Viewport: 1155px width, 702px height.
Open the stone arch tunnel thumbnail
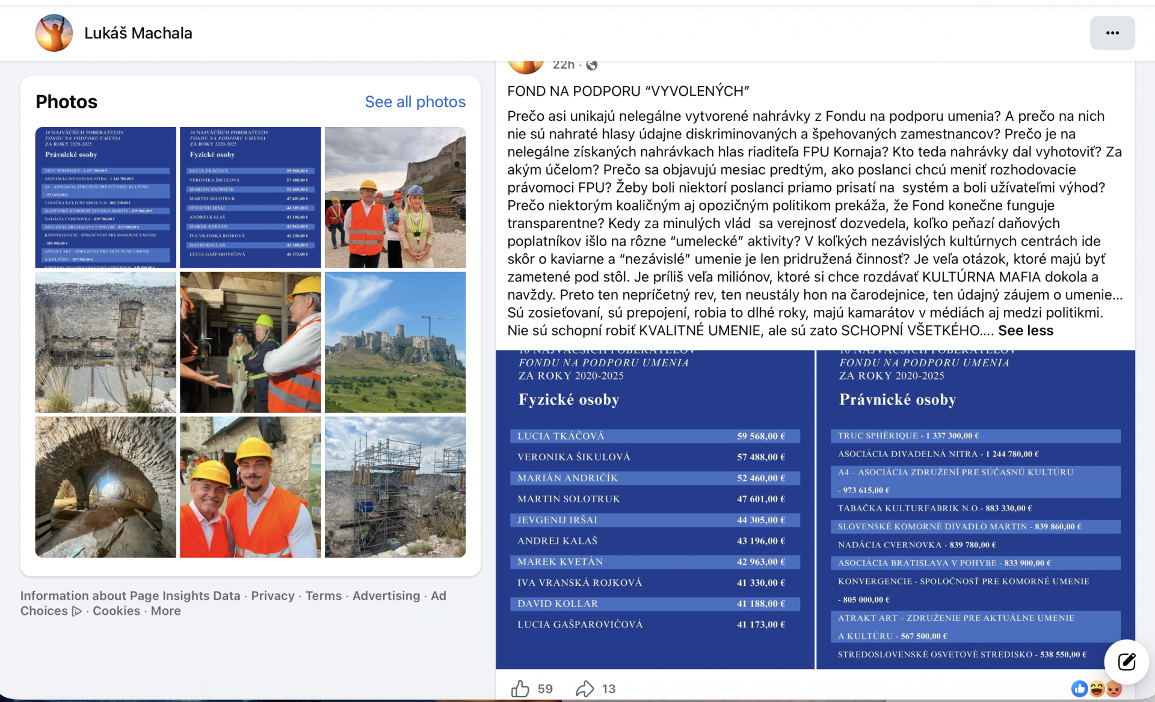point(106,487)
